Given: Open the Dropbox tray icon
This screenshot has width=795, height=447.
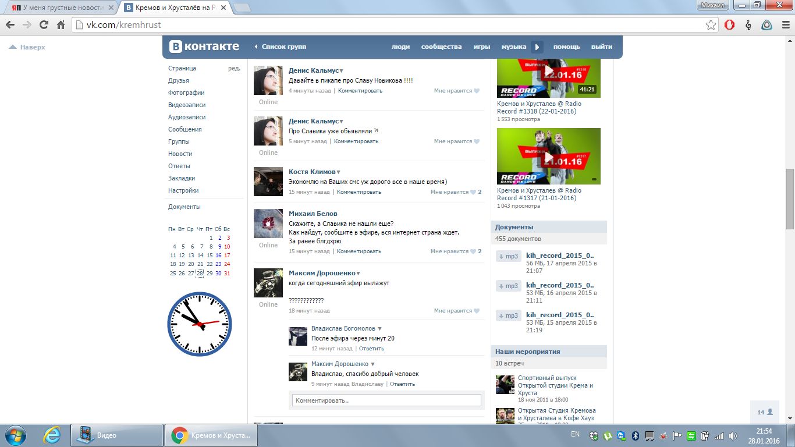Looking at the screenshot, I should coord(593,435).
